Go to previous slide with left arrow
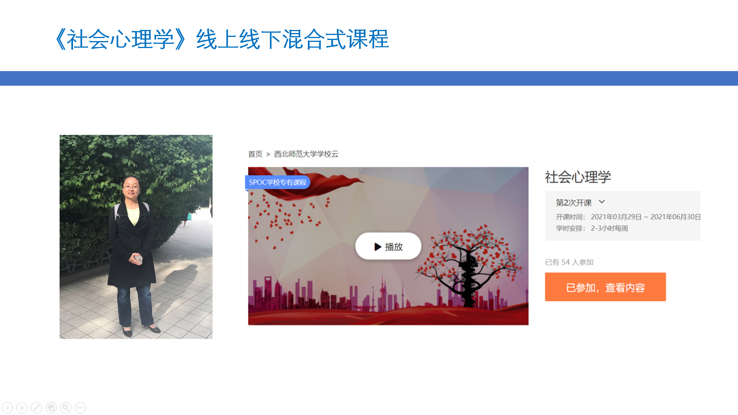 click(x=7, y=408)
